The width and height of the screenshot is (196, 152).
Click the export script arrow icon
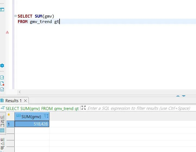pos(2,77)
